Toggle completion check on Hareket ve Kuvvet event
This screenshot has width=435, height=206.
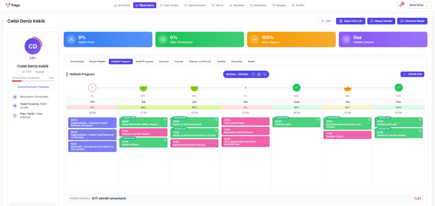point(420,120)
